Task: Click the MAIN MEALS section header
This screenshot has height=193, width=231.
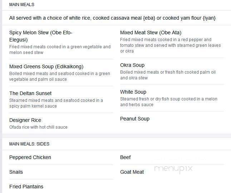Action: point(22,5)
